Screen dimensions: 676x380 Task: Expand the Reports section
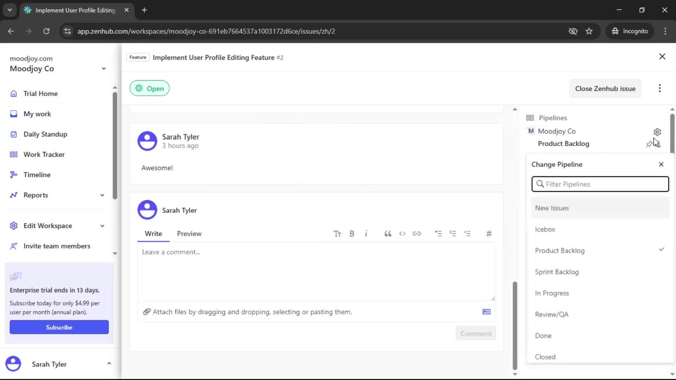tap(102, 195)
